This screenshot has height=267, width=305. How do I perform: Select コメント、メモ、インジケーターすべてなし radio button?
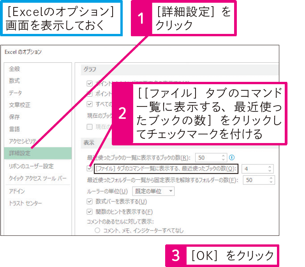97,230
